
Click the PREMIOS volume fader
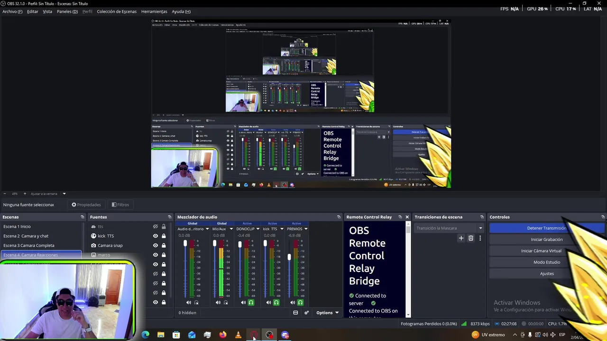(x=289, y=257)
